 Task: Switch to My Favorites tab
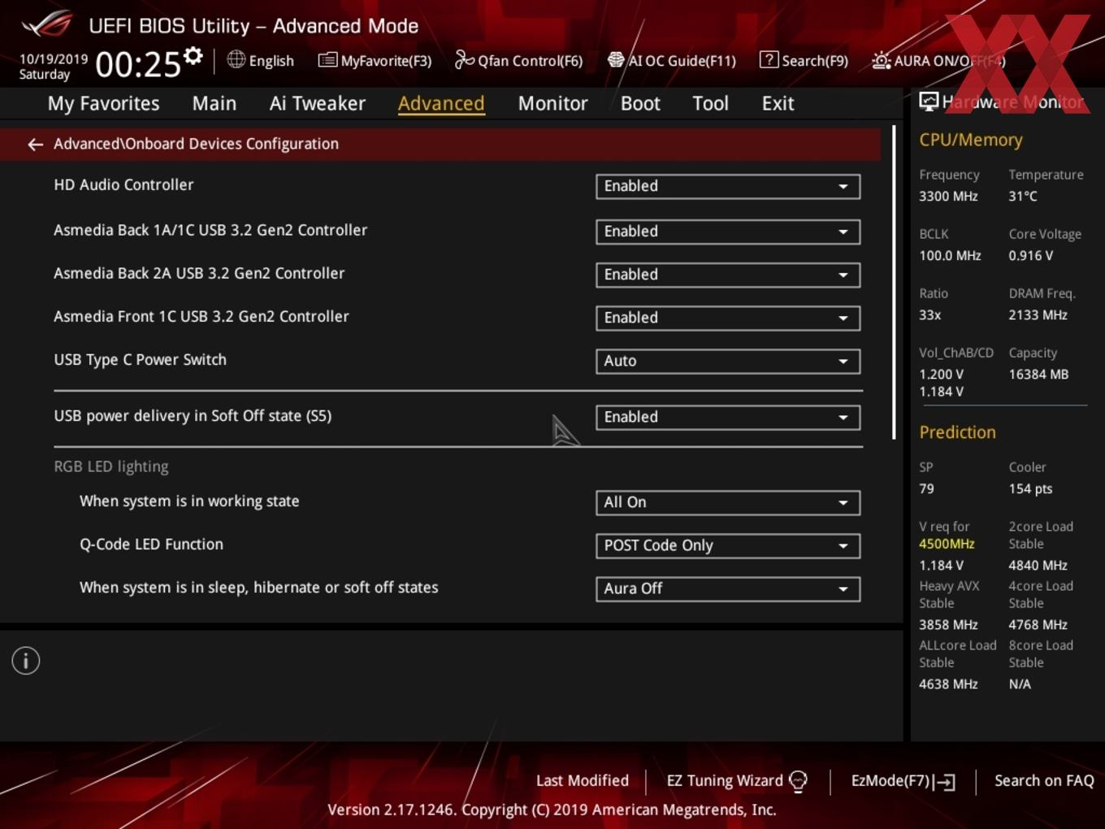click(103, 103)
